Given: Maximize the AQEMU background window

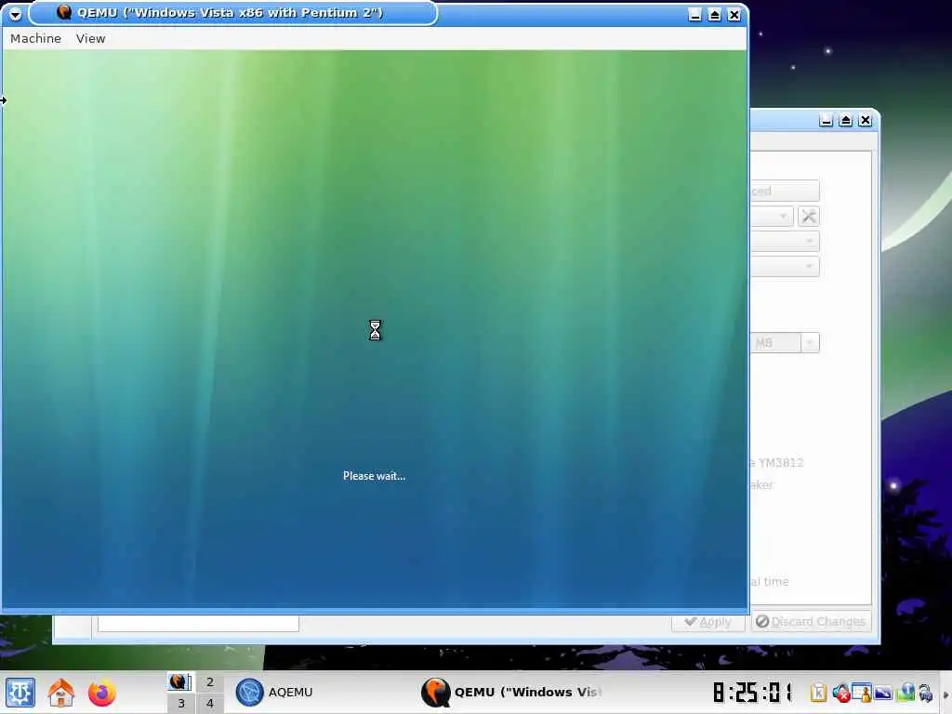Looking at the screenshot, I should tap(845, 120).
